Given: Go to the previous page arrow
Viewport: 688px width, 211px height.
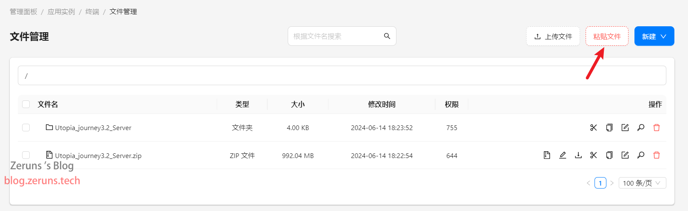Looking at the screenshot, I should coord(589,183).
